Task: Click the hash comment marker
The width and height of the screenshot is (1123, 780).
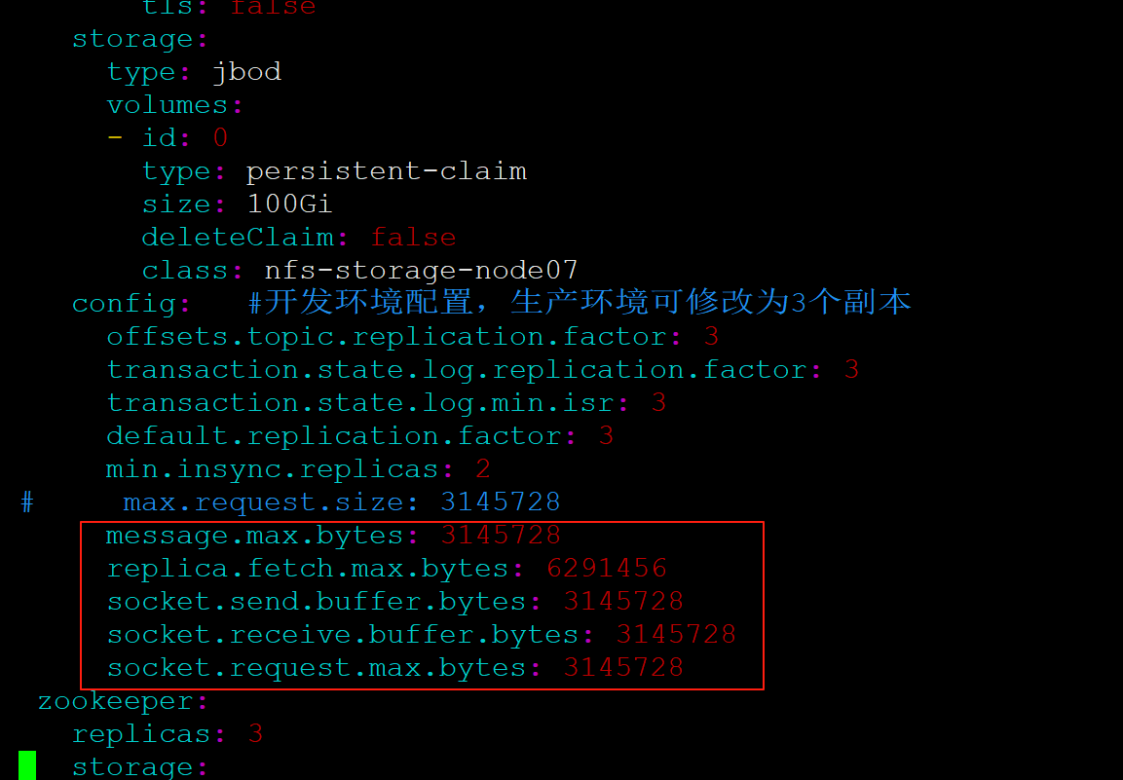Action: pyautogui.click(x=27, y=502)
